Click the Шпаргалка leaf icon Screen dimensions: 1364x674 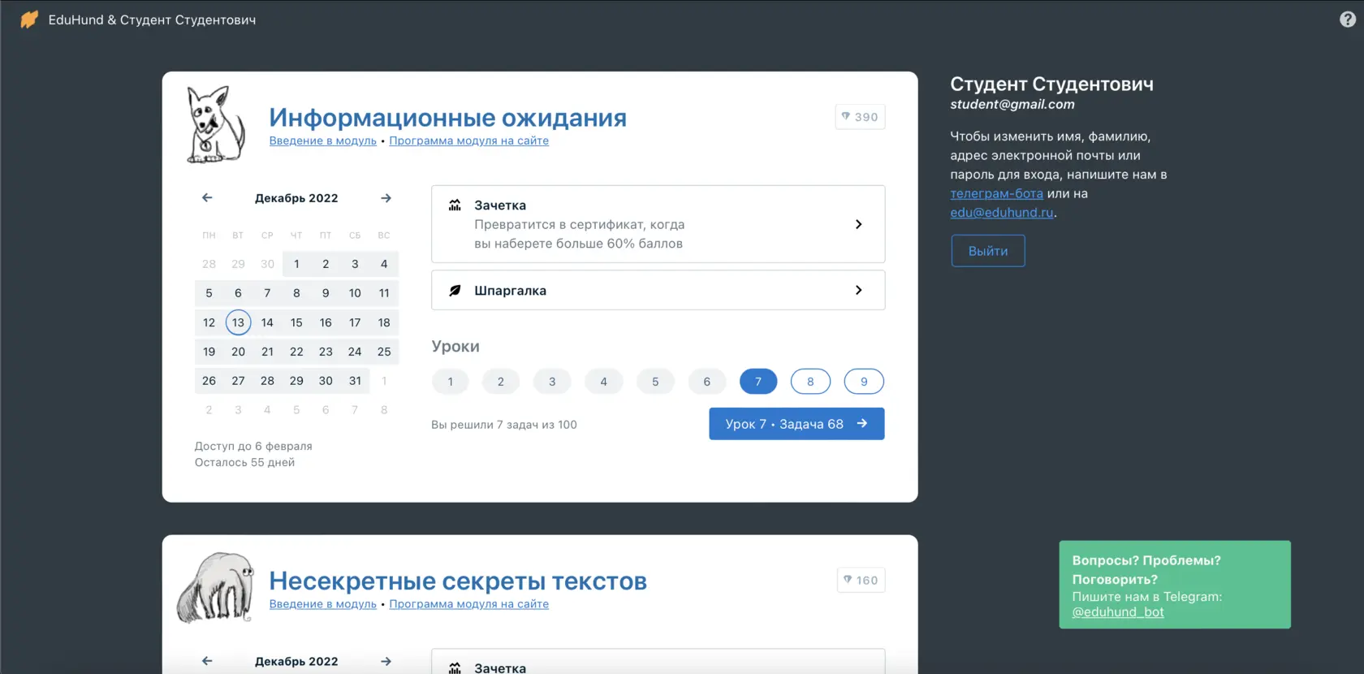[455, 290]
